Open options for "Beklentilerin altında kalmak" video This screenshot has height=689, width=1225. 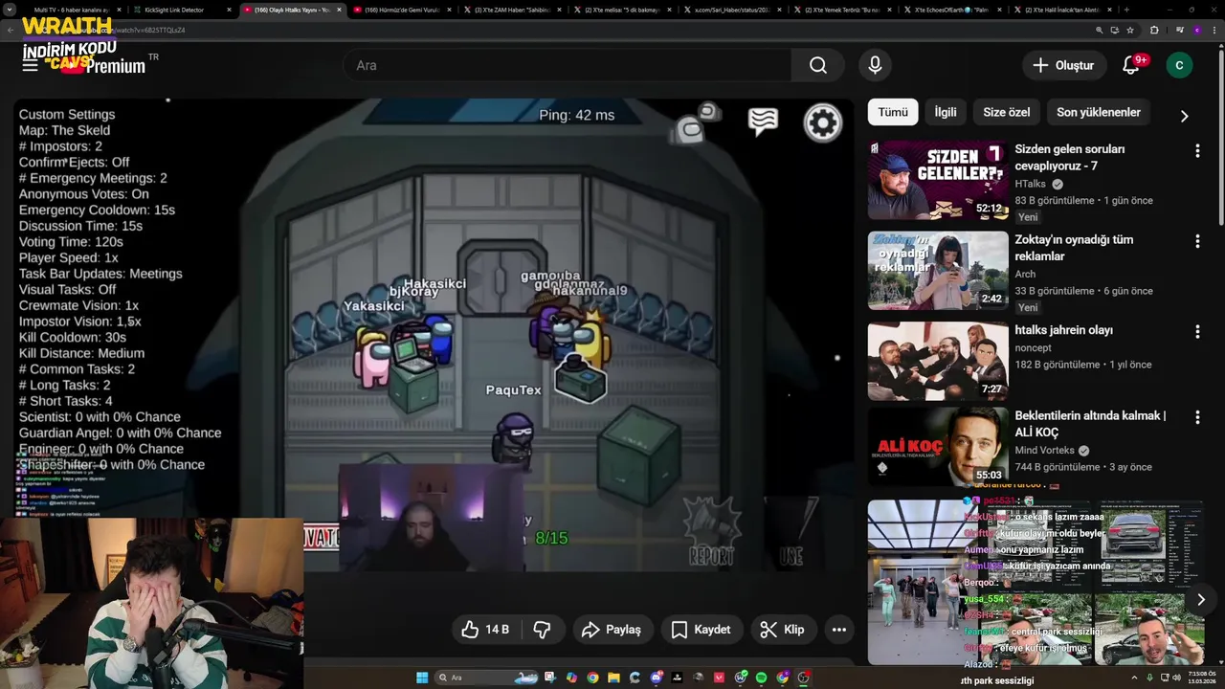point(1196,417)
